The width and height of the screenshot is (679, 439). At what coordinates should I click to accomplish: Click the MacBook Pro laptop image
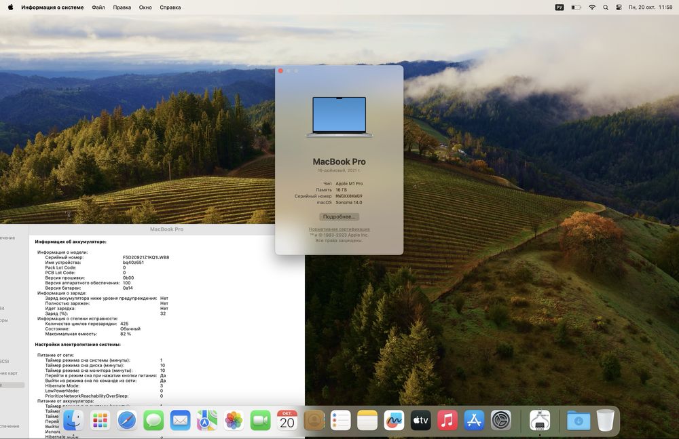coord(339,117)
